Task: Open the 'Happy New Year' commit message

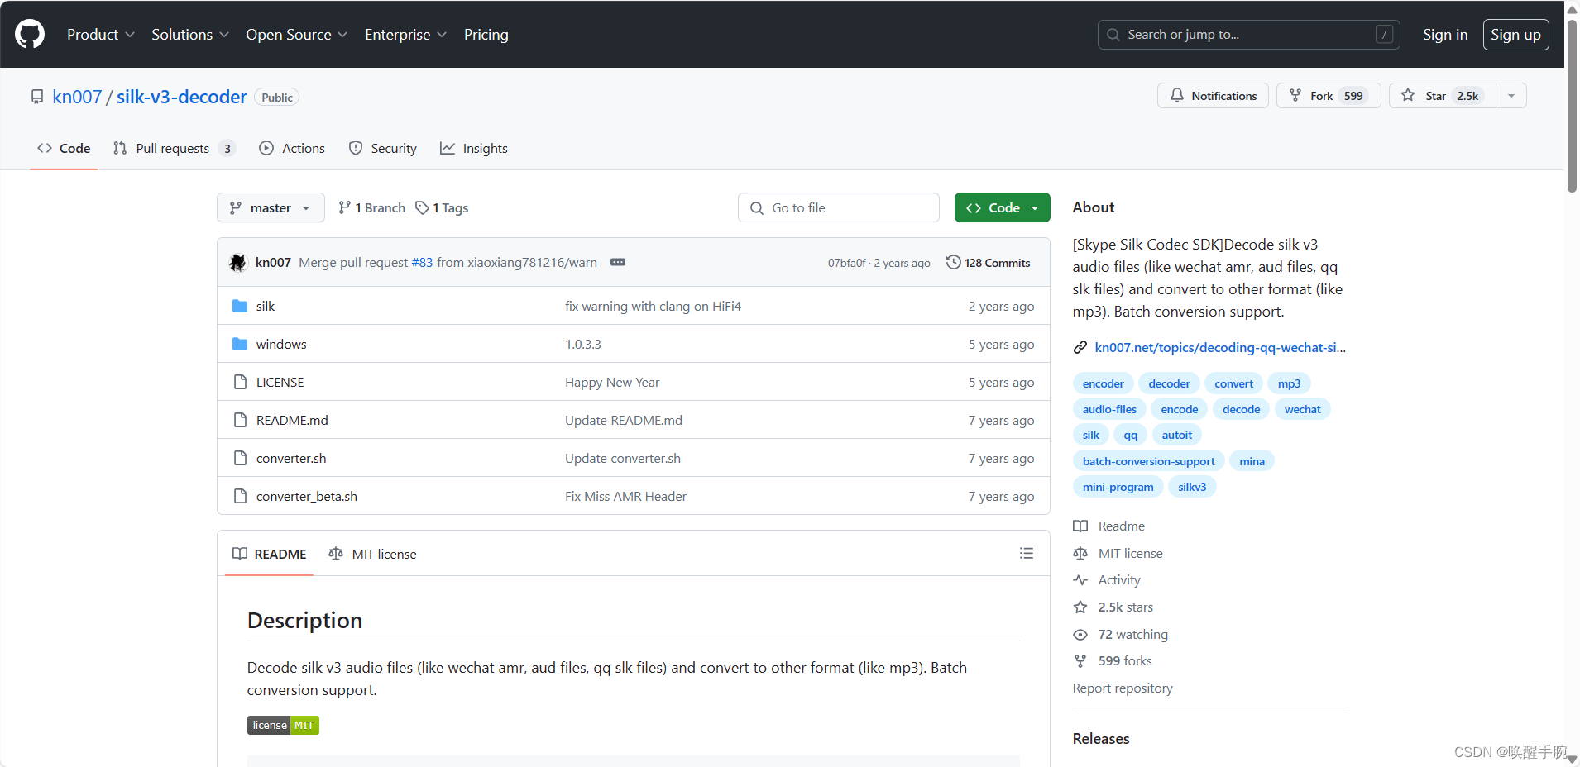Action: 612,382
